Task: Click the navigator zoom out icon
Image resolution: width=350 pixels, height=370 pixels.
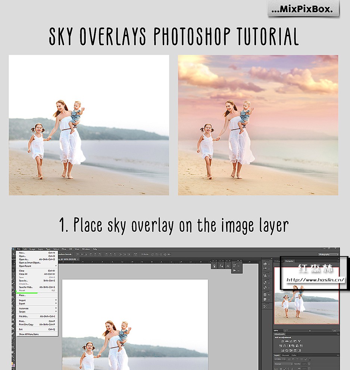Action: (285, 331)
